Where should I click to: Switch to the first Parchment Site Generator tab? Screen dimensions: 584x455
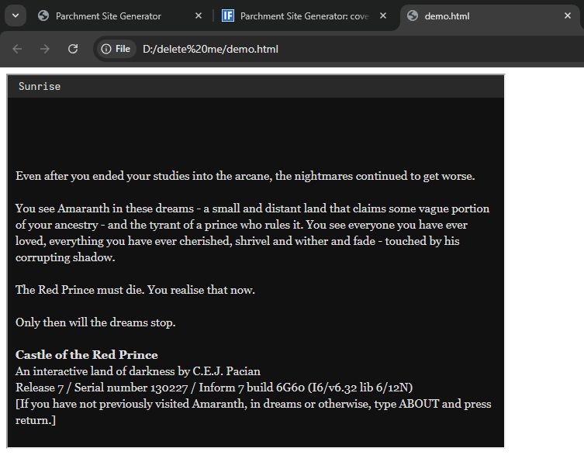coord(109,16)
